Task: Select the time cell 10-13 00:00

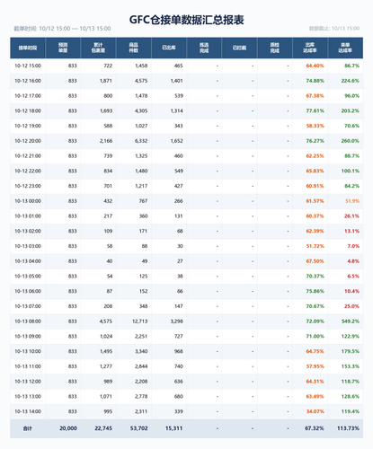Action: coord(28,201)
